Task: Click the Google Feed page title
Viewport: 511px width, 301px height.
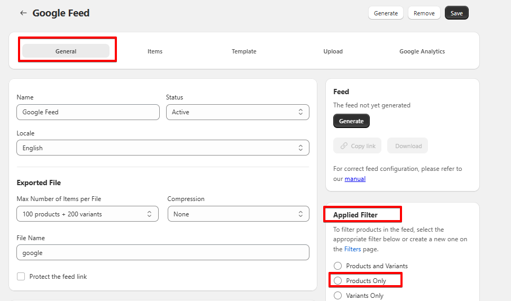Action: [x=61, y=13]
